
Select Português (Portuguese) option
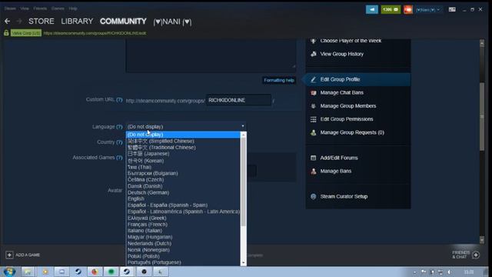[x=183, y=262]
